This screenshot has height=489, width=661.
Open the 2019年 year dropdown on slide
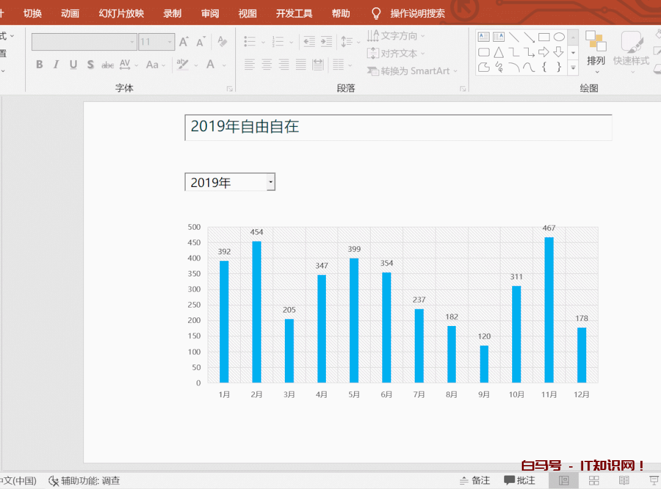coord(270,181)
